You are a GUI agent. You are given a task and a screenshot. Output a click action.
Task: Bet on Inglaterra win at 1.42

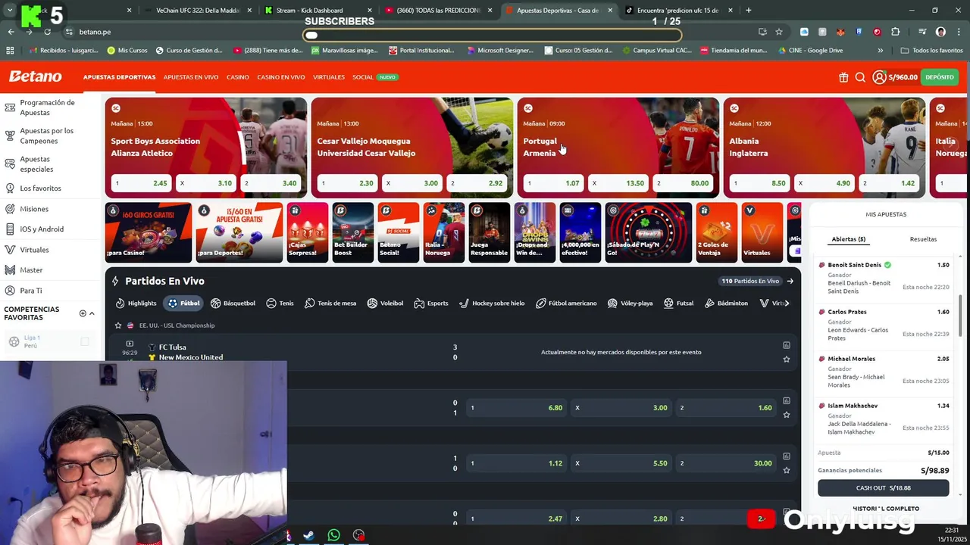890,183
